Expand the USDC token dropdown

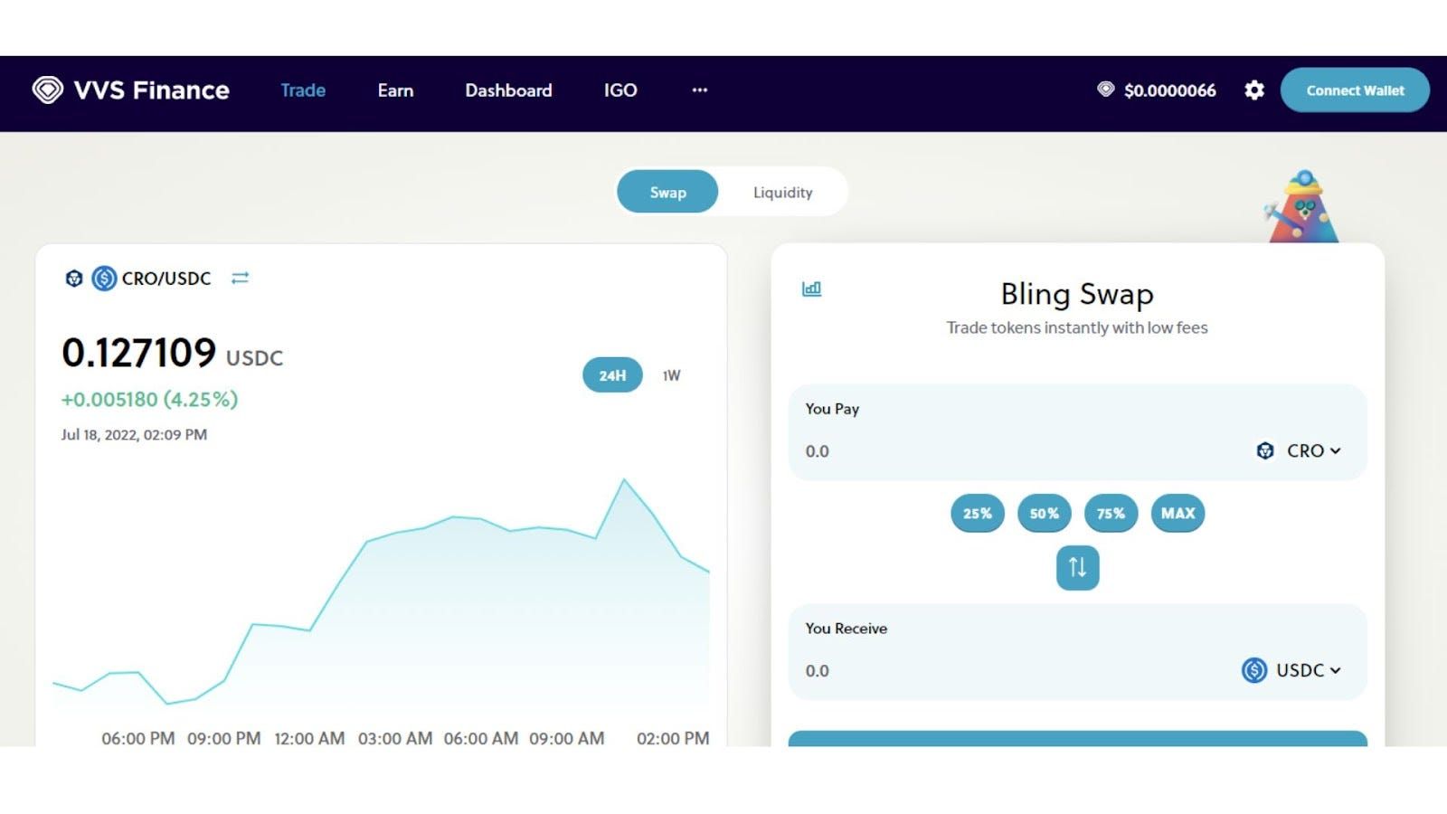click(1291, 670)
